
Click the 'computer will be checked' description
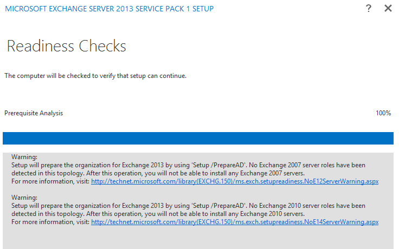pos(95,76)
